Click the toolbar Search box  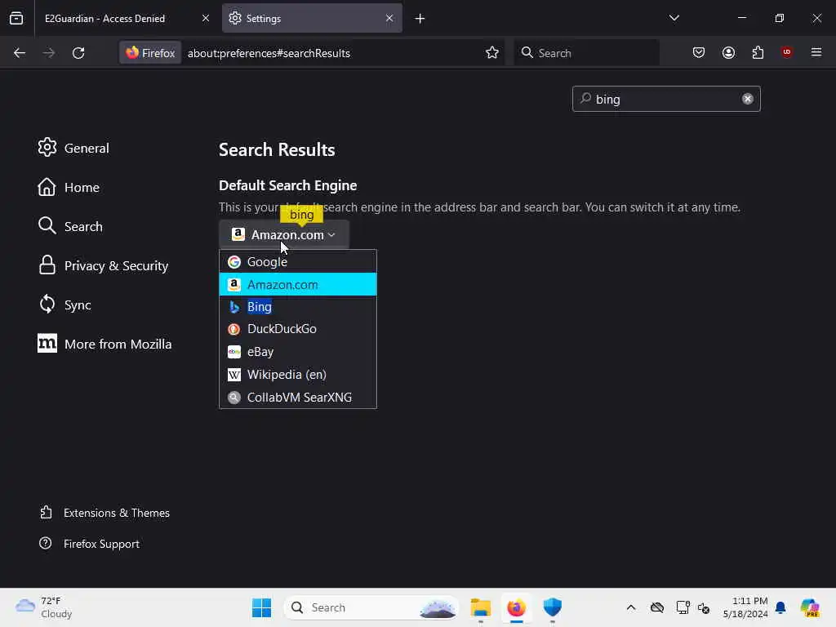(x=586, y=53)
